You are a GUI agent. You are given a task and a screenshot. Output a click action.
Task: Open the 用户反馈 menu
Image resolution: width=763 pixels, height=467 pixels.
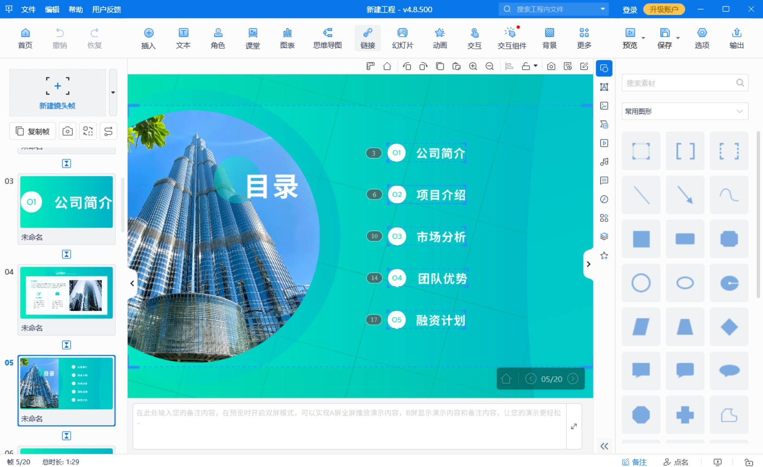tap(106, 9)
